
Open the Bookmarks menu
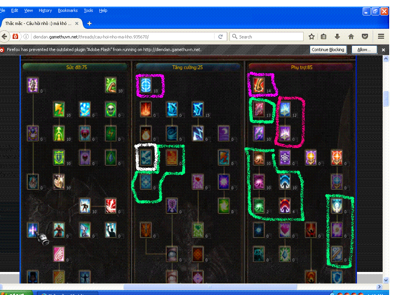68,10
